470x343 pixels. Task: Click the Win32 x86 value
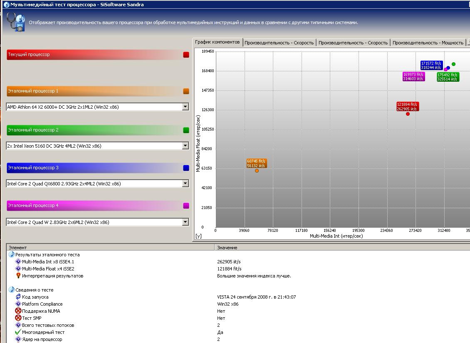coord(228,304)
